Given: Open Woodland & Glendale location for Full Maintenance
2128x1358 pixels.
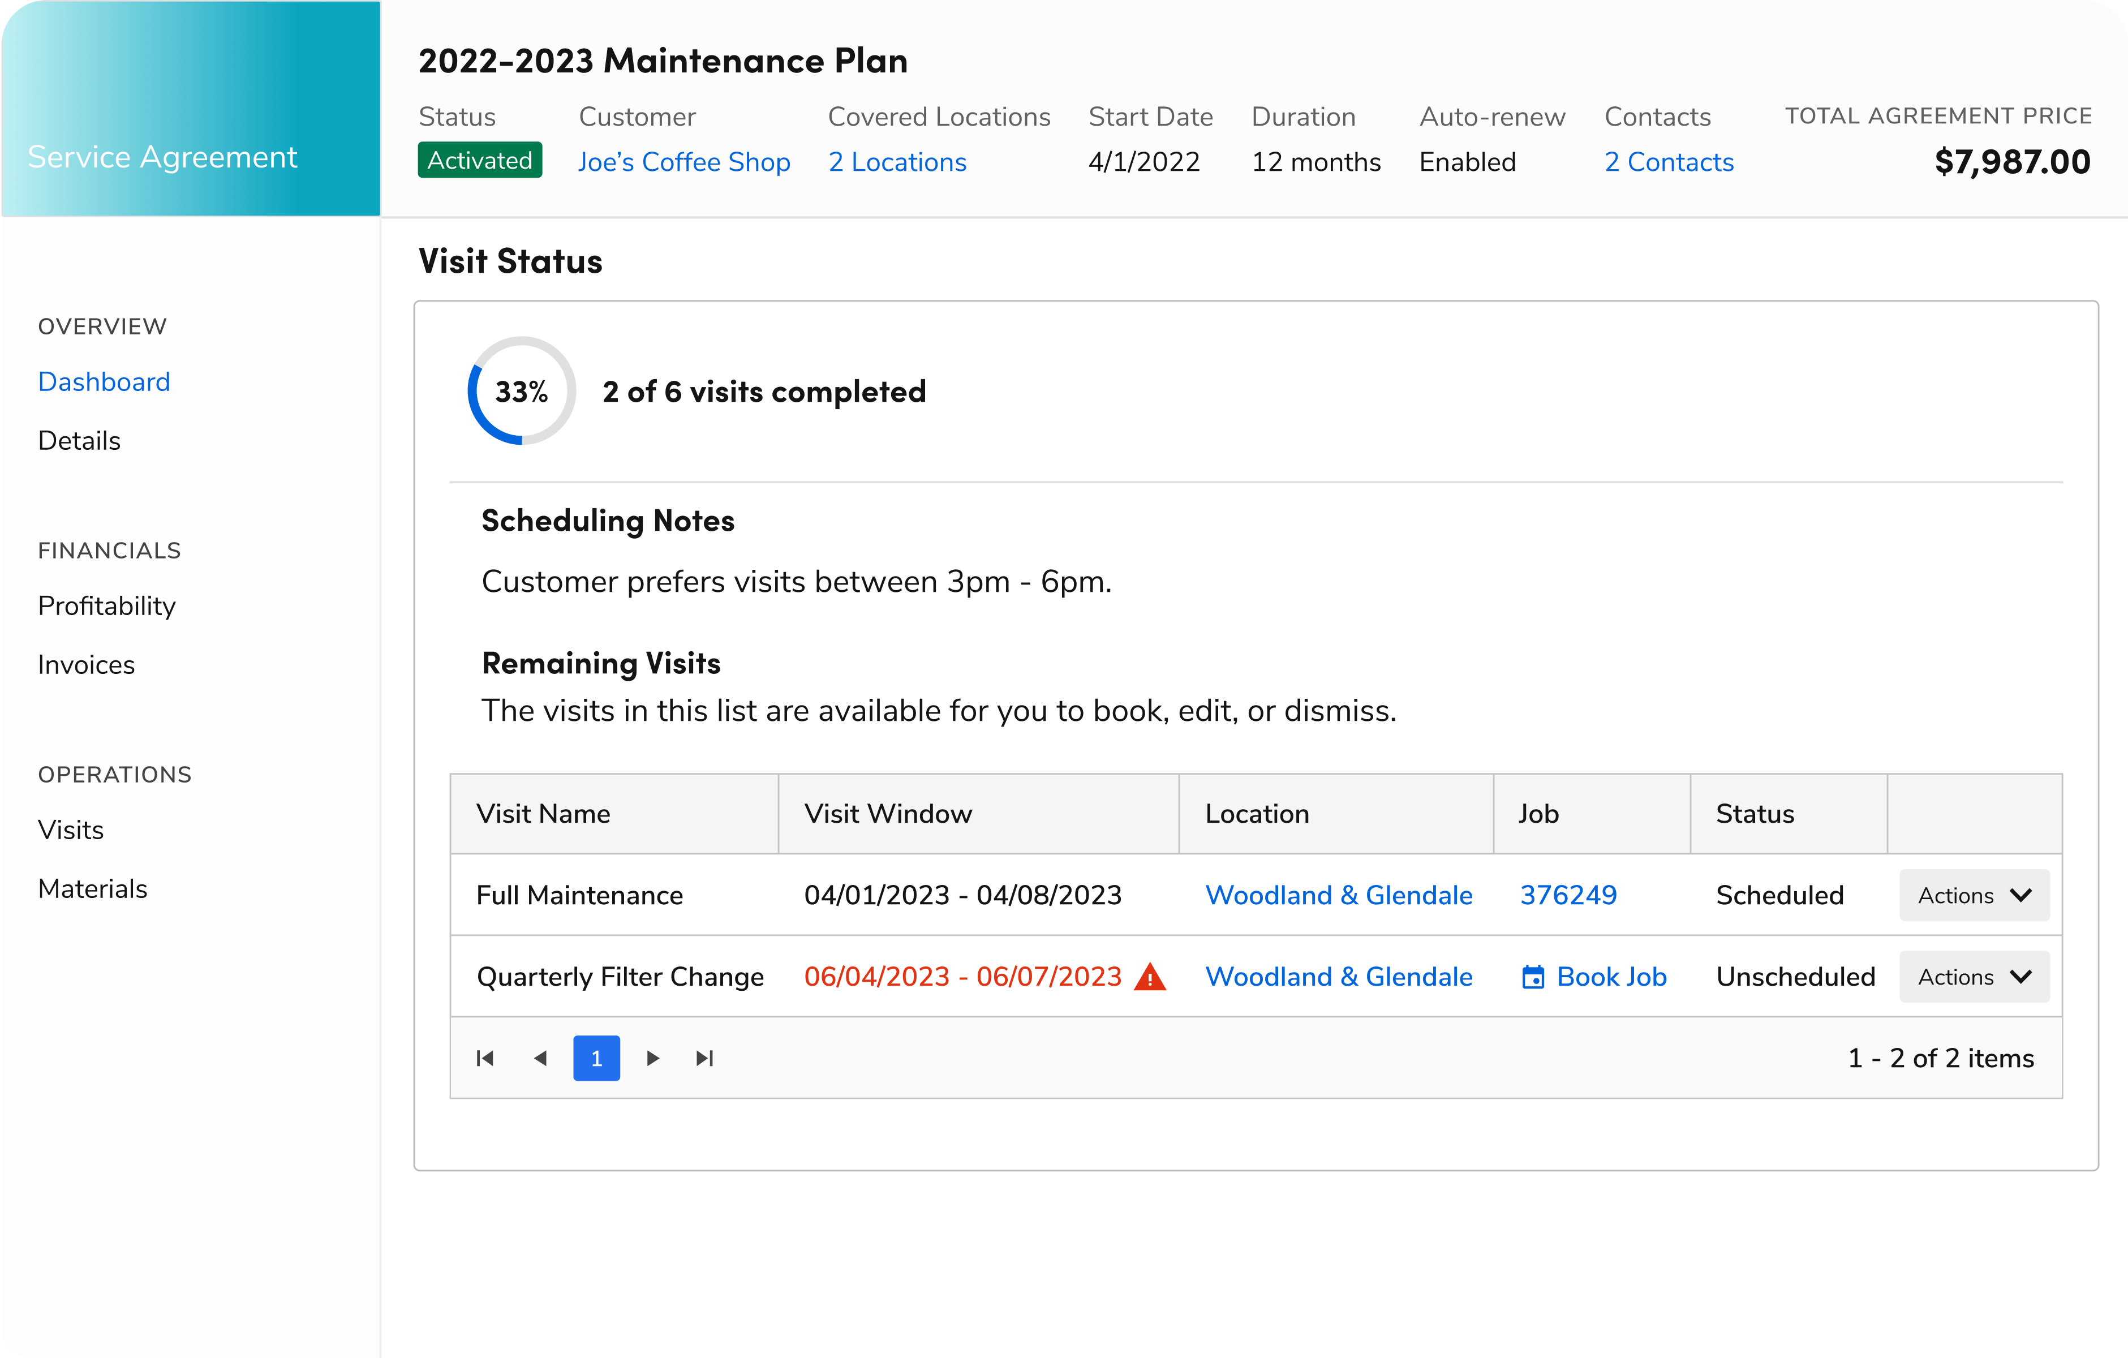Looking at the screenshot, I should click(1339, 894).
